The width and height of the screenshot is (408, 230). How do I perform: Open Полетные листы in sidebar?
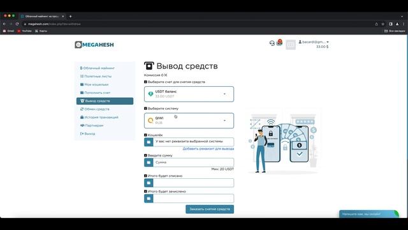96,77
